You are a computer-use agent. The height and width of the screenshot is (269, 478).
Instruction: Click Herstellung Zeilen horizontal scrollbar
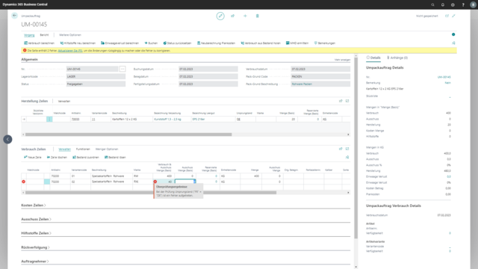(128, 134)
